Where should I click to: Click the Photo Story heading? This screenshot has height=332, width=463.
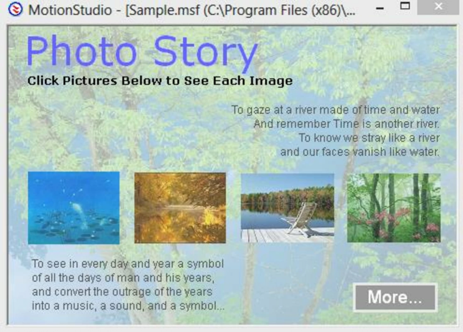point(142,51)
